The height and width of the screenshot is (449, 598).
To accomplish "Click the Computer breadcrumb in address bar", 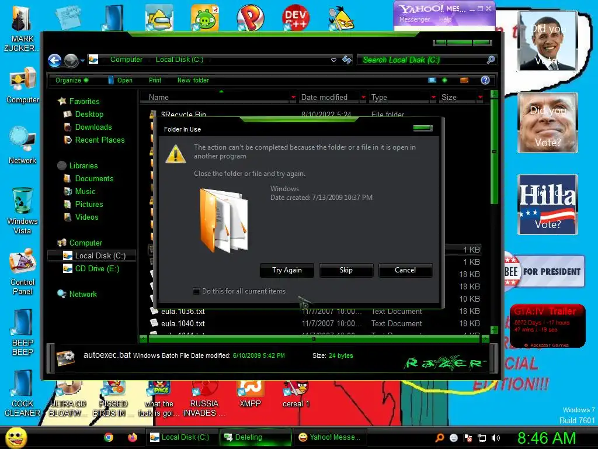I will point(126,60).
